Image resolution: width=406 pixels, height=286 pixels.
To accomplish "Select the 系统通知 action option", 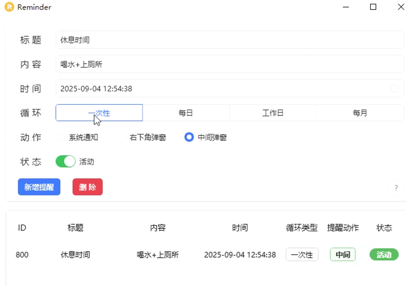I will [60, 137].
